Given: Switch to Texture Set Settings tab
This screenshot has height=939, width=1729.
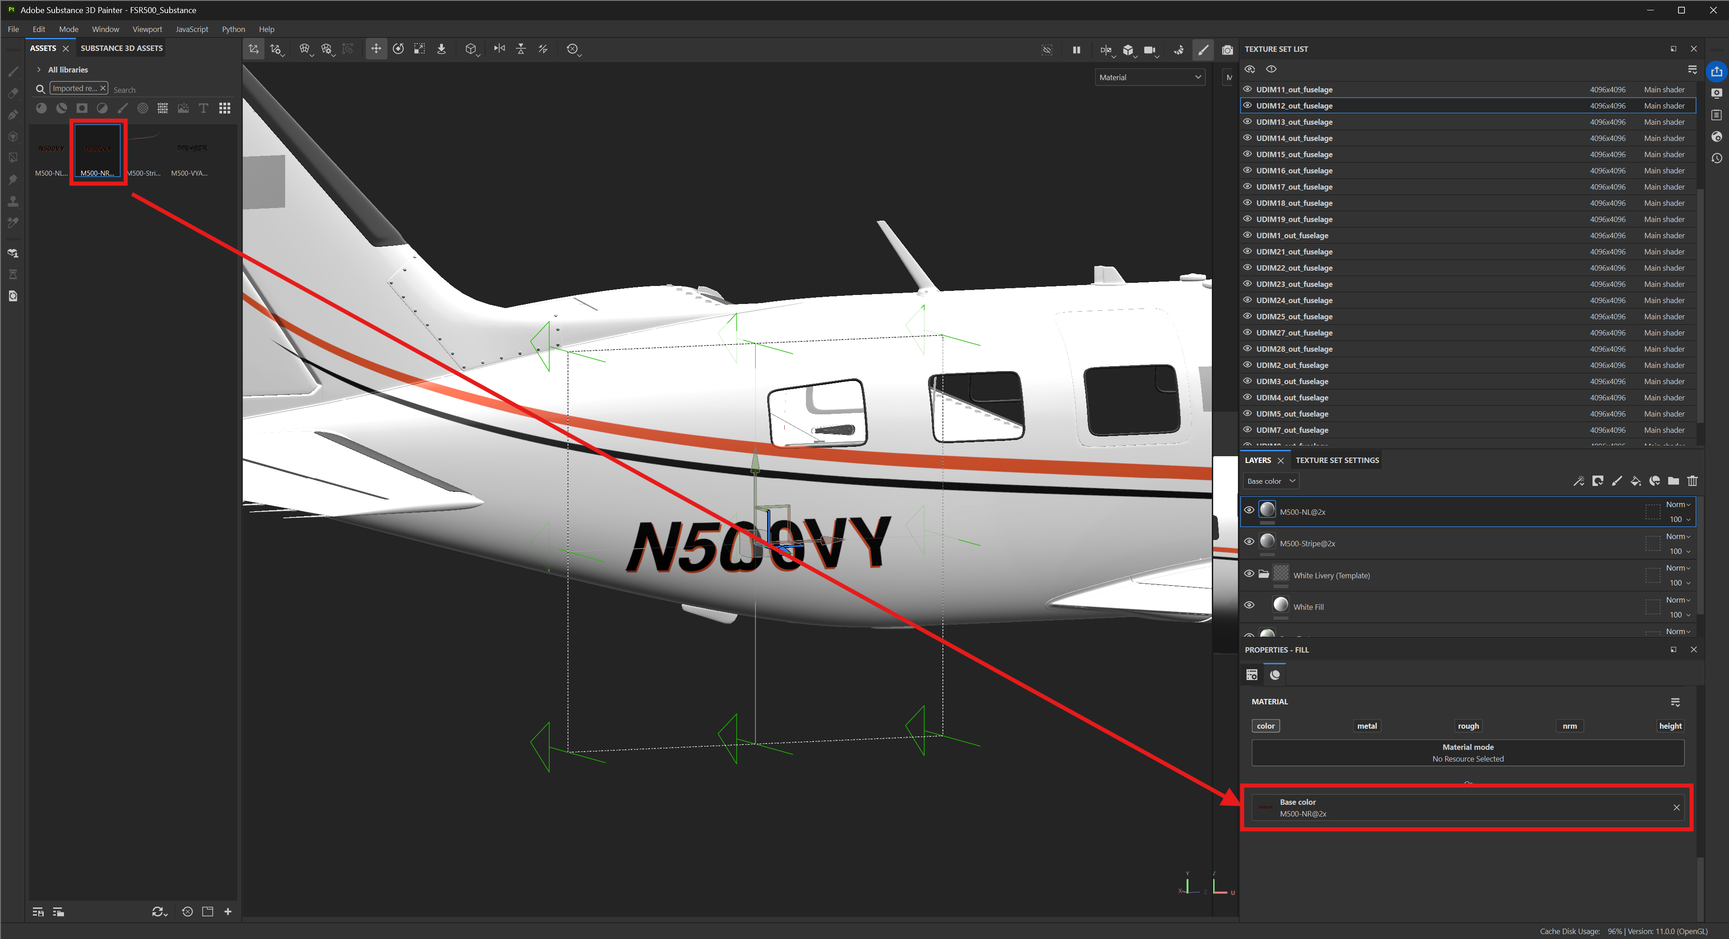Looking at the screenshot, I should (x=1337, y=460).
